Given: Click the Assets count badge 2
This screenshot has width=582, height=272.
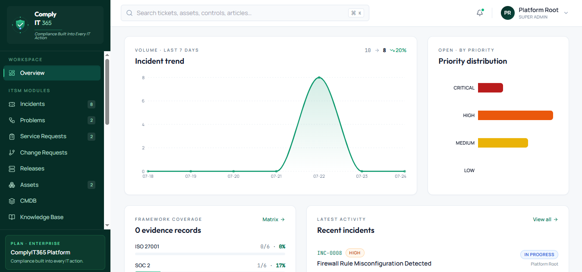Looking at the screenshot, I should [x=91, y=185].
